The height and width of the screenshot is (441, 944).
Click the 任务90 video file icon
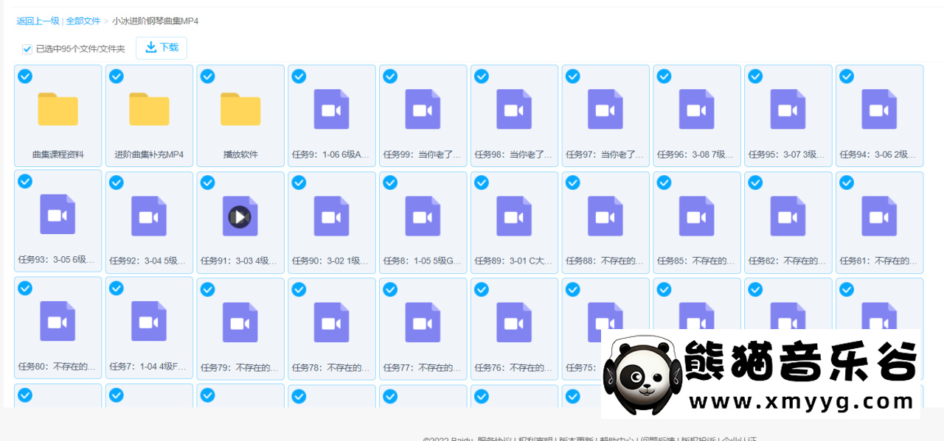pyautogui.click(x=331, y=216)
